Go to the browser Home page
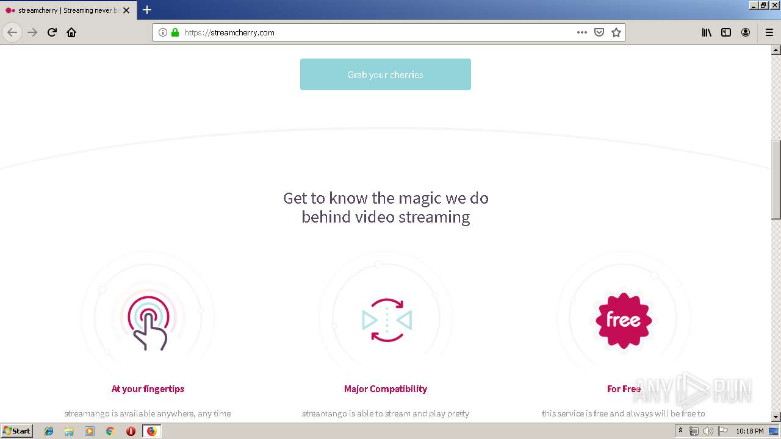 (71, 32)
